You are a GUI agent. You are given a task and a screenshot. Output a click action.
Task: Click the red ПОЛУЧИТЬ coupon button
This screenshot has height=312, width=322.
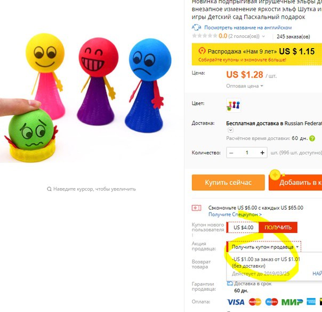(278, 228)
